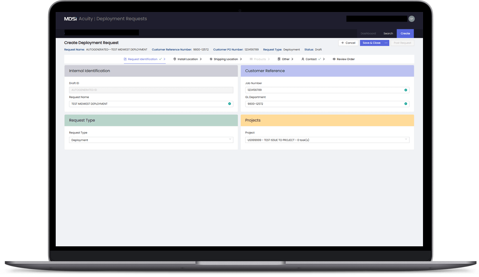This screenshot has width=479, height=277.
Task: Open the Project dropdown
Action: [x=327, y=140]
